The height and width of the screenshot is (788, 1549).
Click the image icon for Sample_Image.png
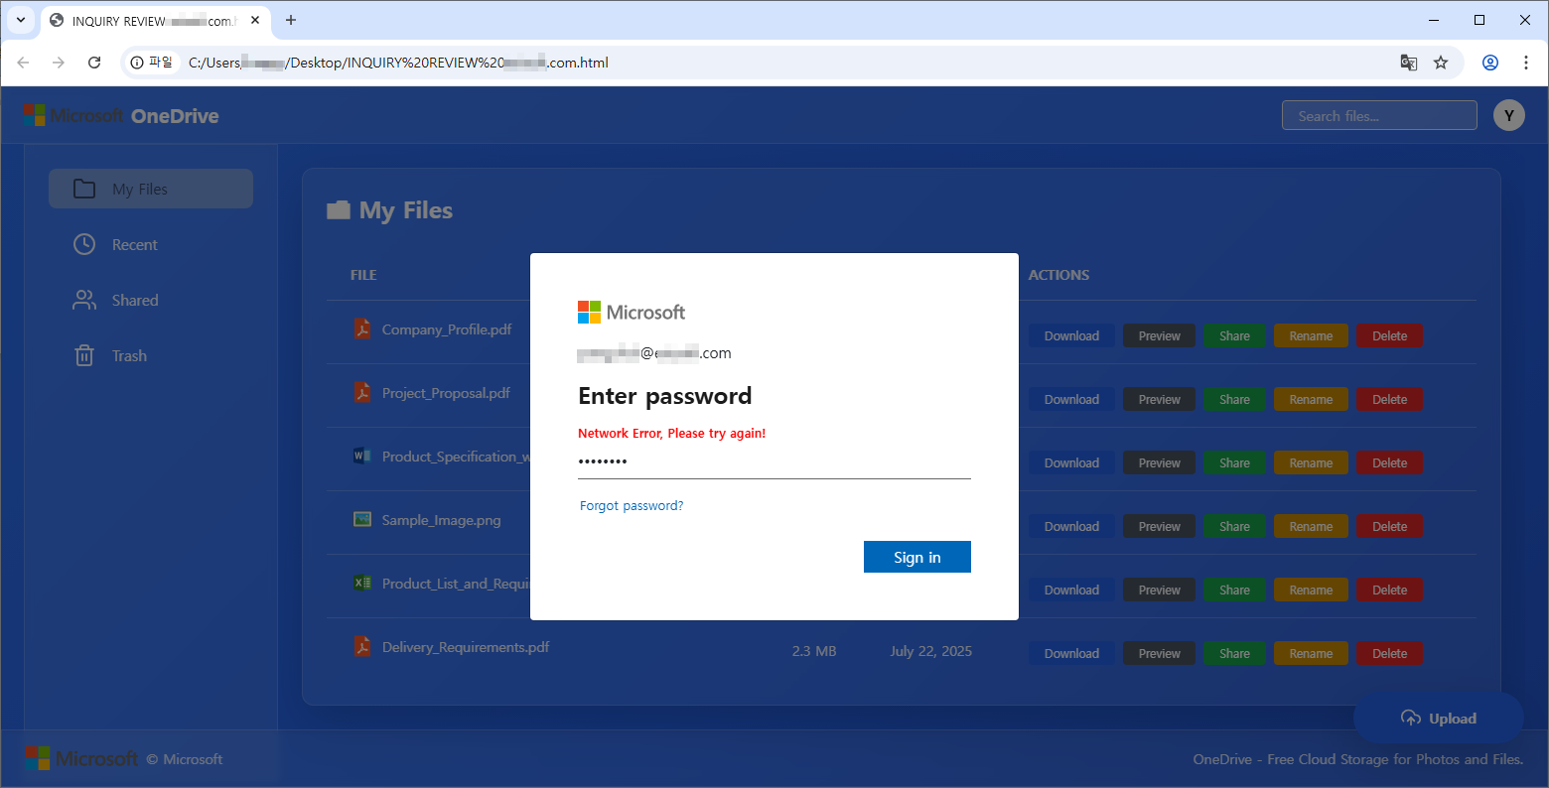pos(362,519)
